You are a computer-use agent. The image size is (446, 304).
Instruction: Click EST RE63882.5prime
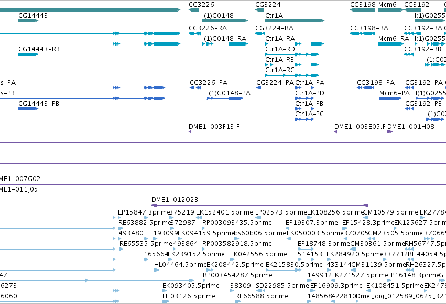(x=121, y=228)
